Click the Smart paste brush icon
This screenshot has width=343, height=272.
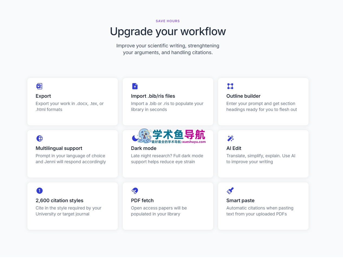[x=230, y=191]
